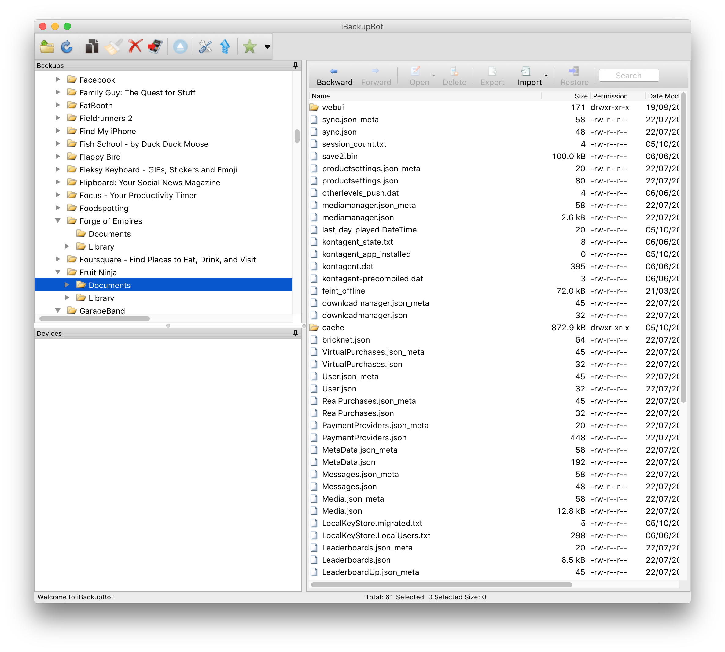This screenshot has height=652, width=725.
Task: Click the blue upward arrow update icon
Action: point(225,46)
